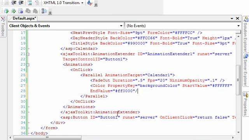The width and height of the screenshot is (249, 140).
Task: Click the first grayed copy project icon
Action: pyautogui.click(x=28, y=11)
